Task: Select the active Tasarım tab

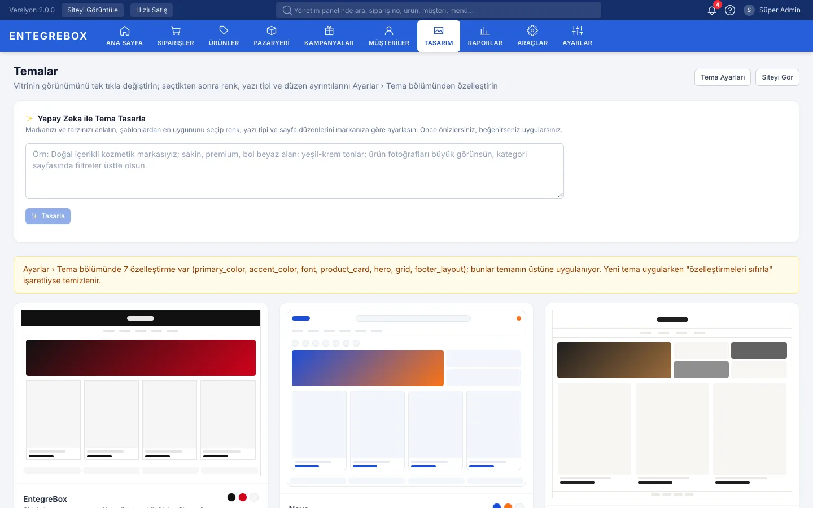Action: (439, 36)
